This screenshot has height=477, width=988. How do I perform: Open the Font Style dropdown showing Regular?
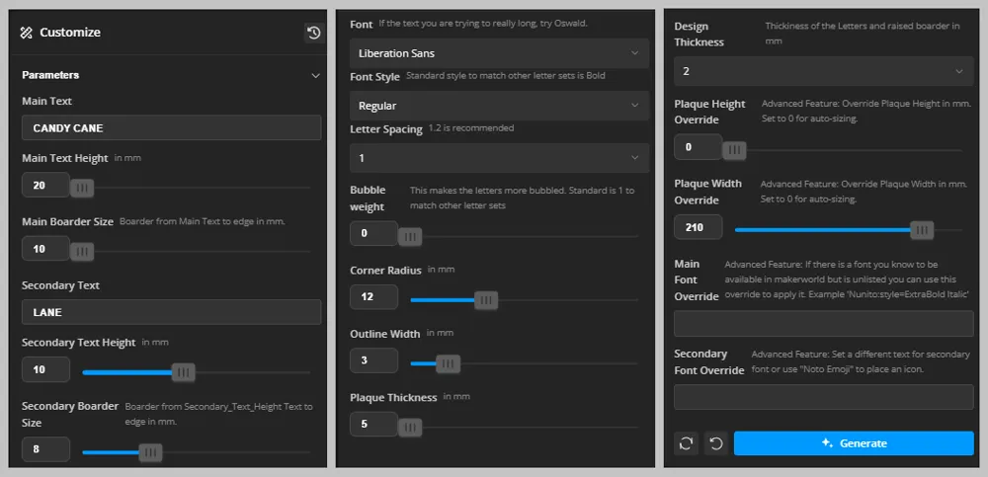click(499, 106)
